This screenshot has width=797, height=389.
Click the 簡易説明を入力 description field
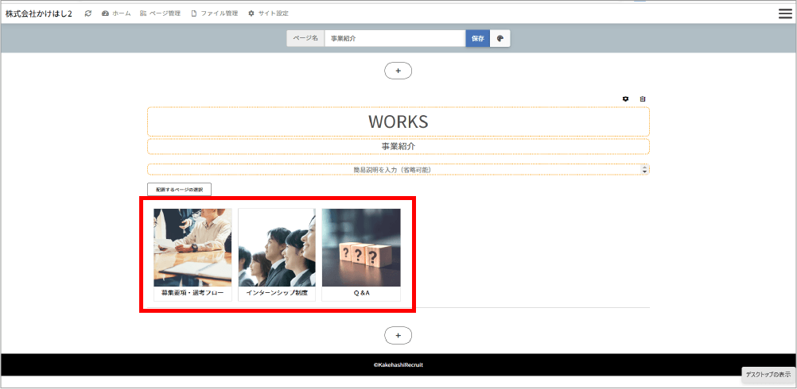tap(398, 170)
